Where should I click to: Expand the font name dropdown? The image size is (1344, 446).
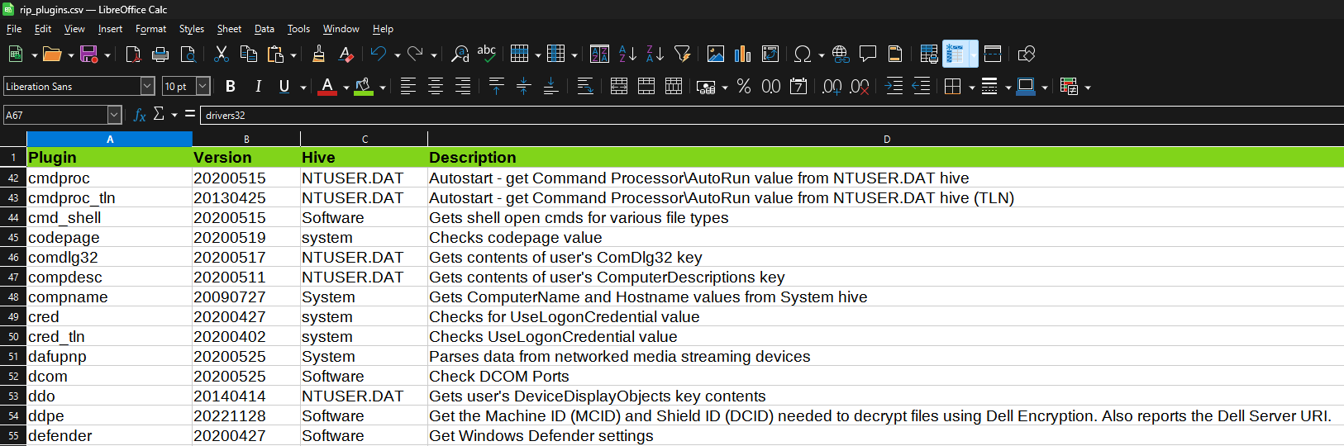147,87
